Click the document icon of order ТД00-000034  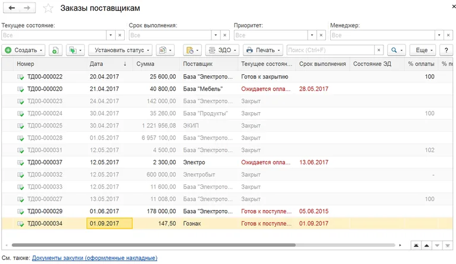21,224
